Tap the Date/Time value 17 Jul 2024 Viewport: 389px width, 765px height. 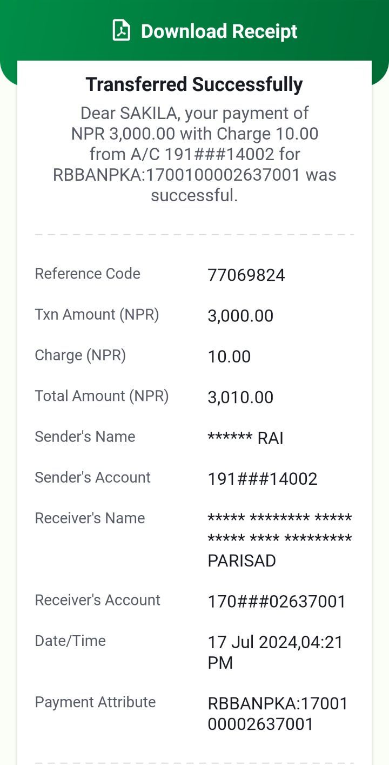(276, 652)
